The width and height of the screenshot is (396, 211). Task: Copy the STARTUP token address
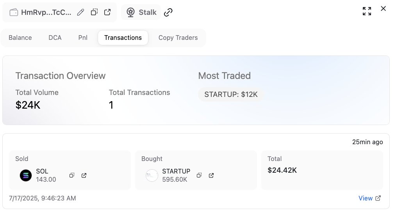(x=199, y=175)
